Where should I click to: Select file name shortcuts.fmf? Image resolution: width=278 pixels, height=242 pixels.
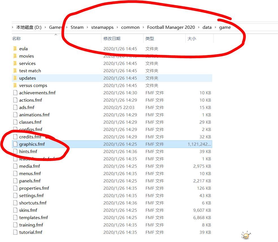point(33,203)
